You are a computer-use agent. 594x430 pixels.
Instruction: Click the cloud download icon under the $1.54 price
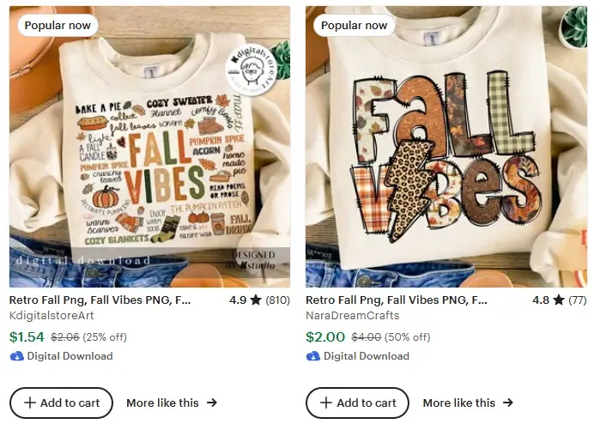click(x=16, y=356)
